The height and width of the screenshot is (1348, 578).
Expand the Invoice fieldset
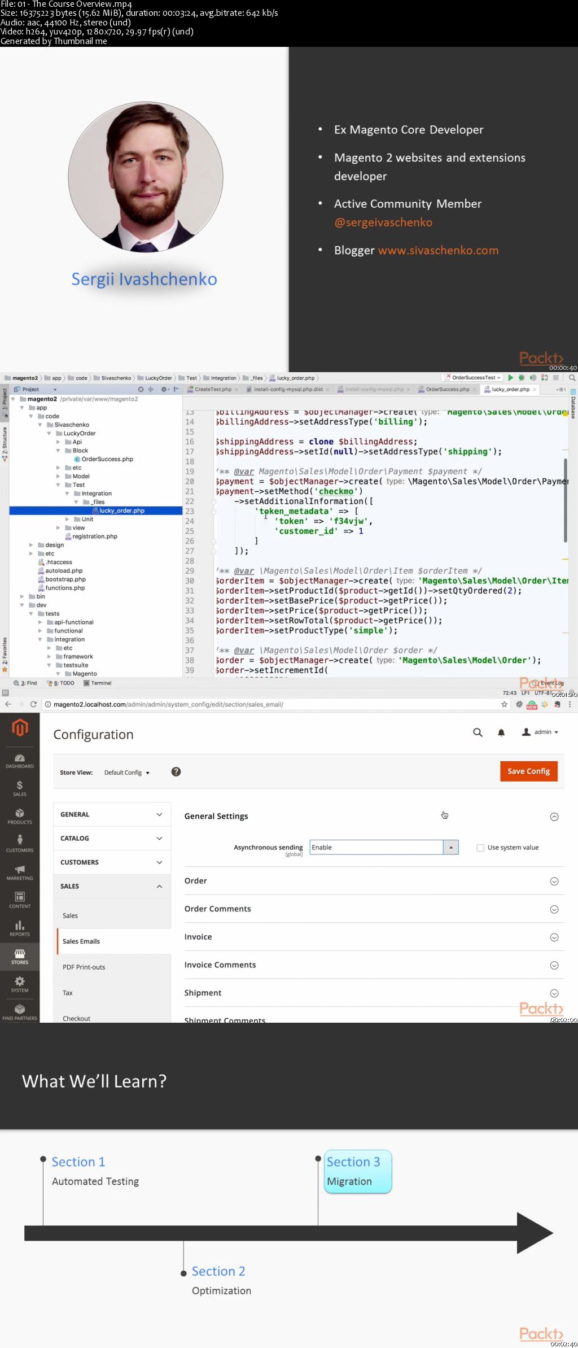click(554, 937)
